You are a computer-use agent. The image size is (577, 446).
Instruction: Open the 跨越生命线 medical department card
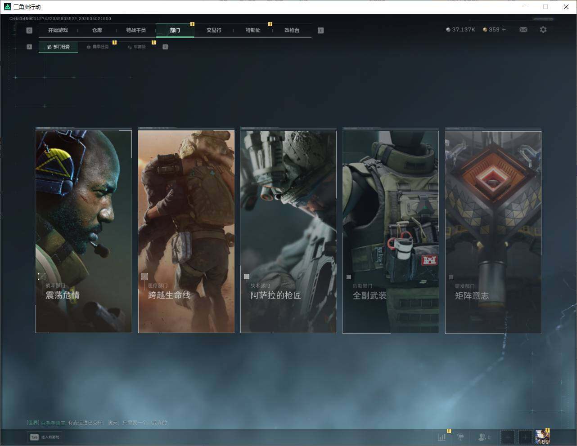[186, 231]
